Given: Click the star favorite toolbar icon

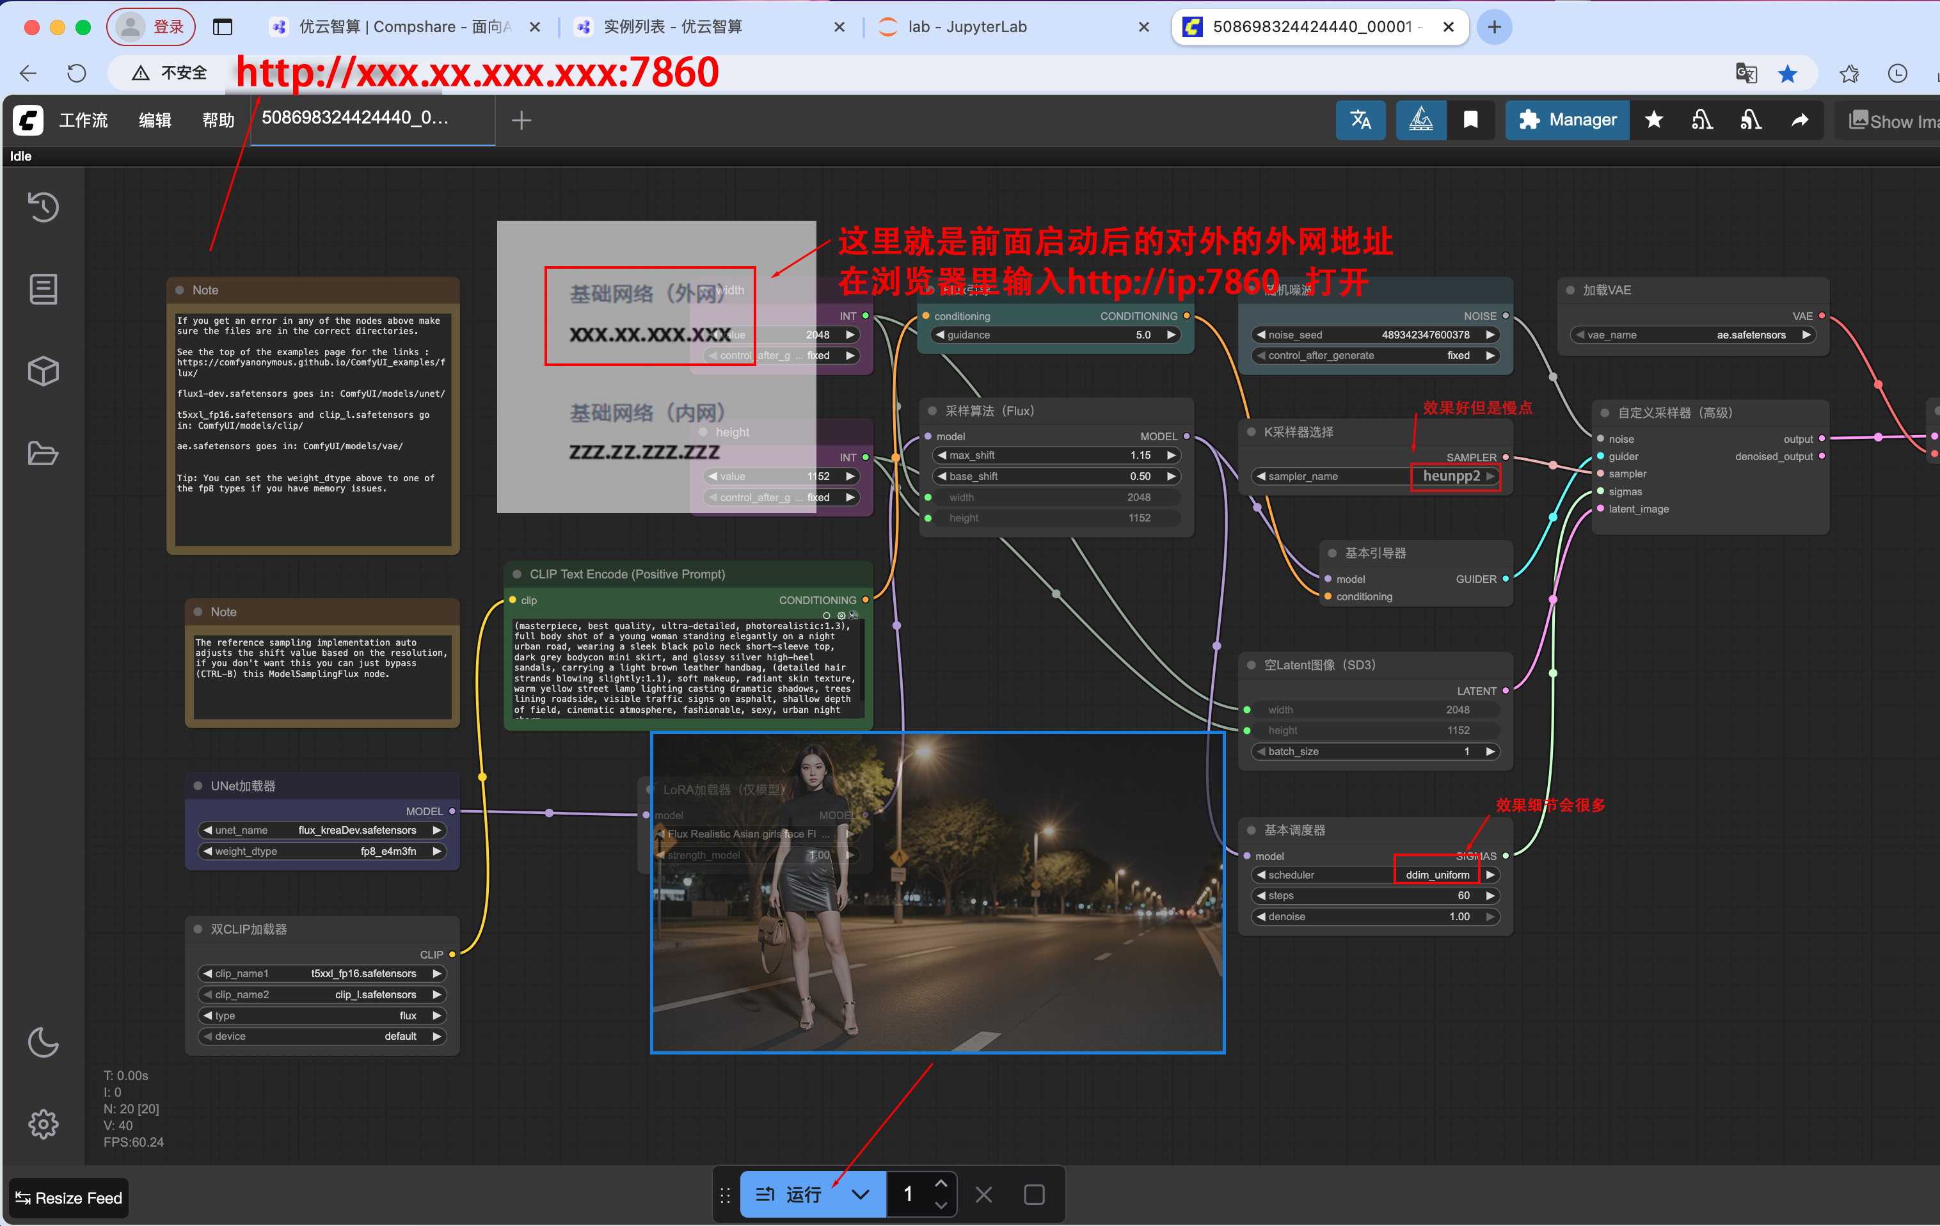Looking at the screenshot, I should point(1654,120).
